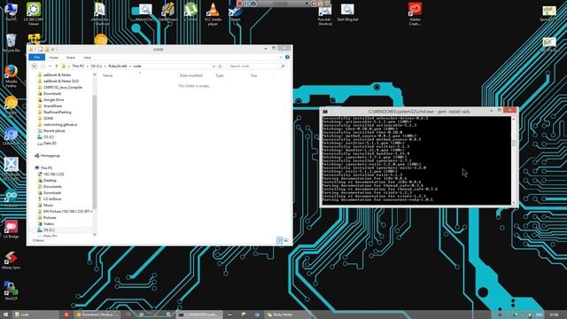Select LG AirDrive in navigation pane
Screen dimensions: 567x319
(x=52, y=198)
